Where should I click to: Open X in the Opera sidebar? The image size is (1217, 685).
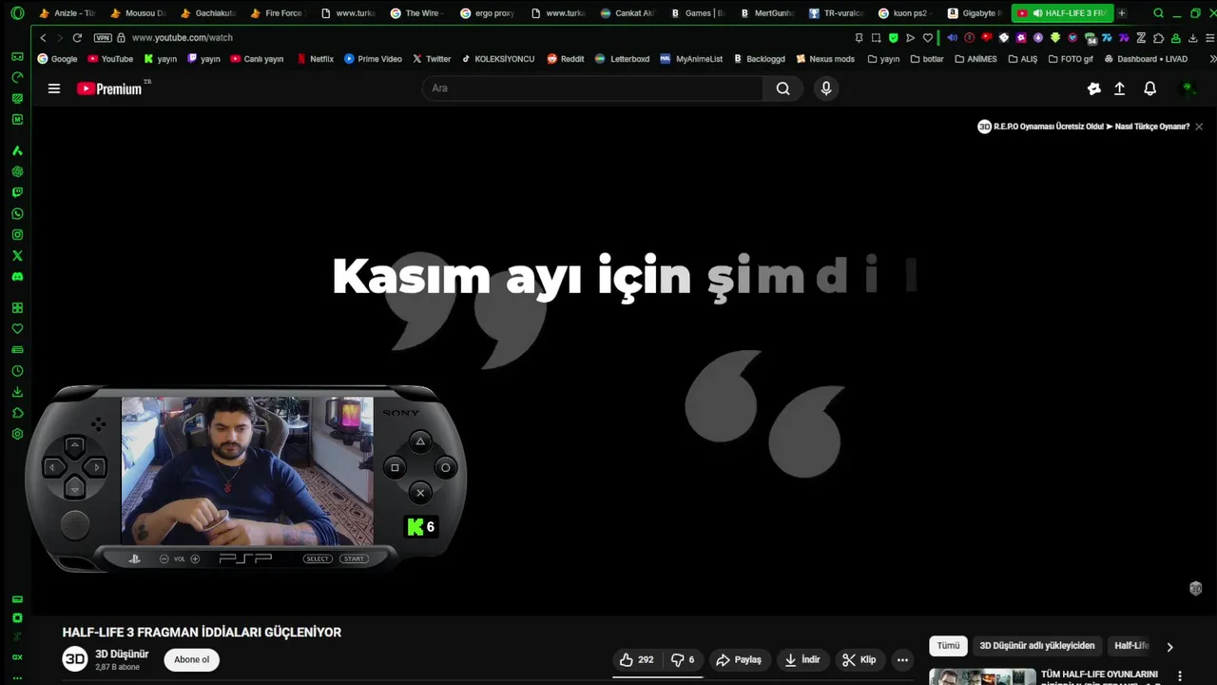pos(17,256)
